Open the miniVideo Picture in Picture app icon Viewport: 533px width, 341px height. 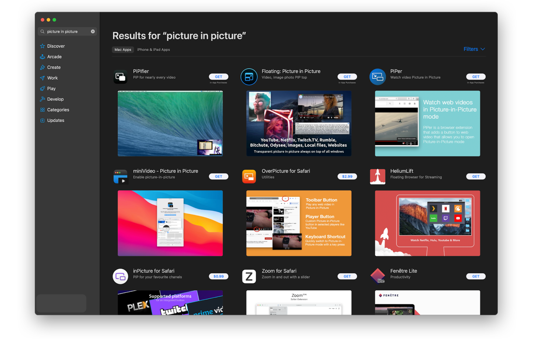click(x=120, y=176)
